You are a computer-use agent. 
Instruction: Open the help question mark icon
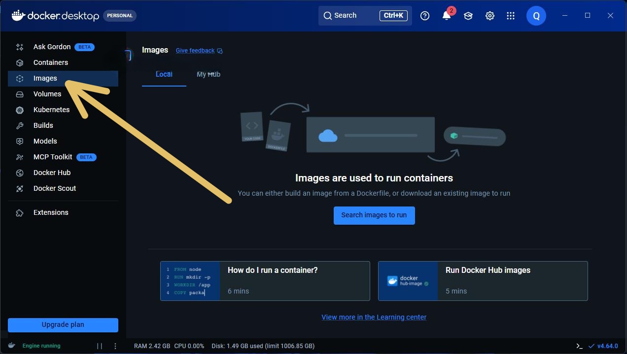425,16
